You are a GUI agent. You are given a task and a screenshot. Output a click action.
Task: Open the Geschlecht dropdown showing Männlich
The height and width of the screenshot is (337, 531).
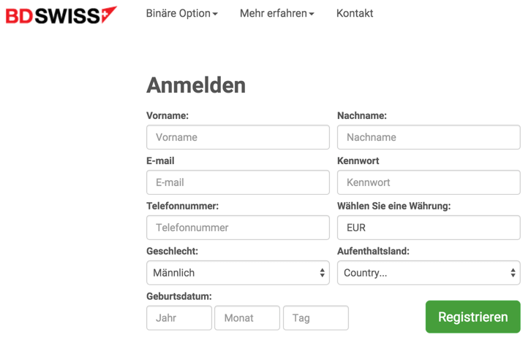(x=238, y=273)
